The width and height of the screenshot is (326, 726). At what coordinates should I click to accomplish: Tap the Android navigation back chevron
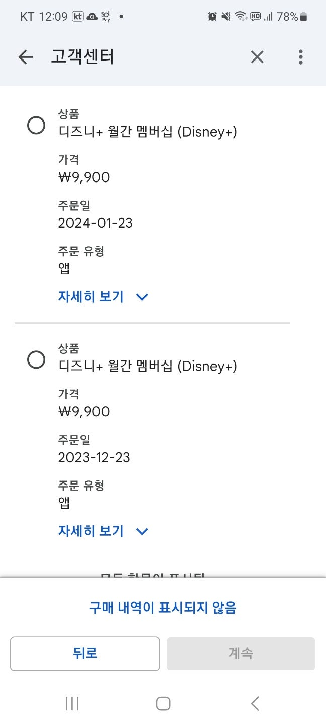[255, 703]
